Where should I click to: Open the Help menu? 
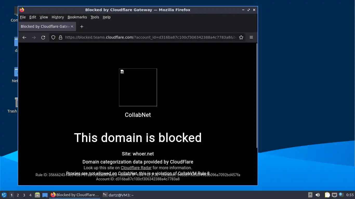(107, 17)
